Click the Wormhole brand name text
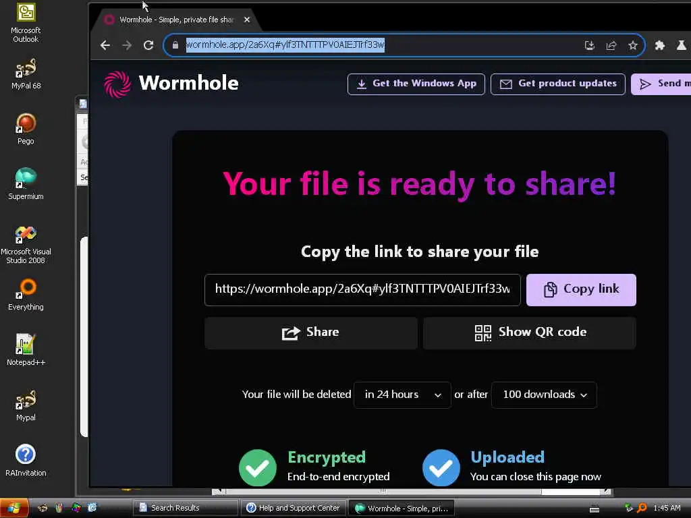The width and height of the screenshot is (691, 518). pos(189,83)
